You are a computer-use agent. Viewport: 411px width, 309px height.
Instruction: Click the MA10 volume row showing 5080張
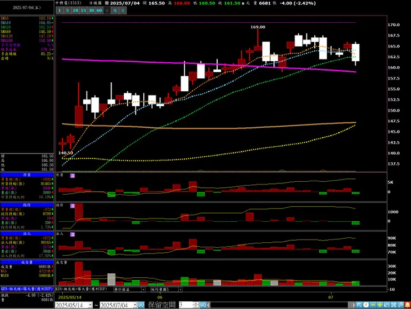click(x=27, y=276)
